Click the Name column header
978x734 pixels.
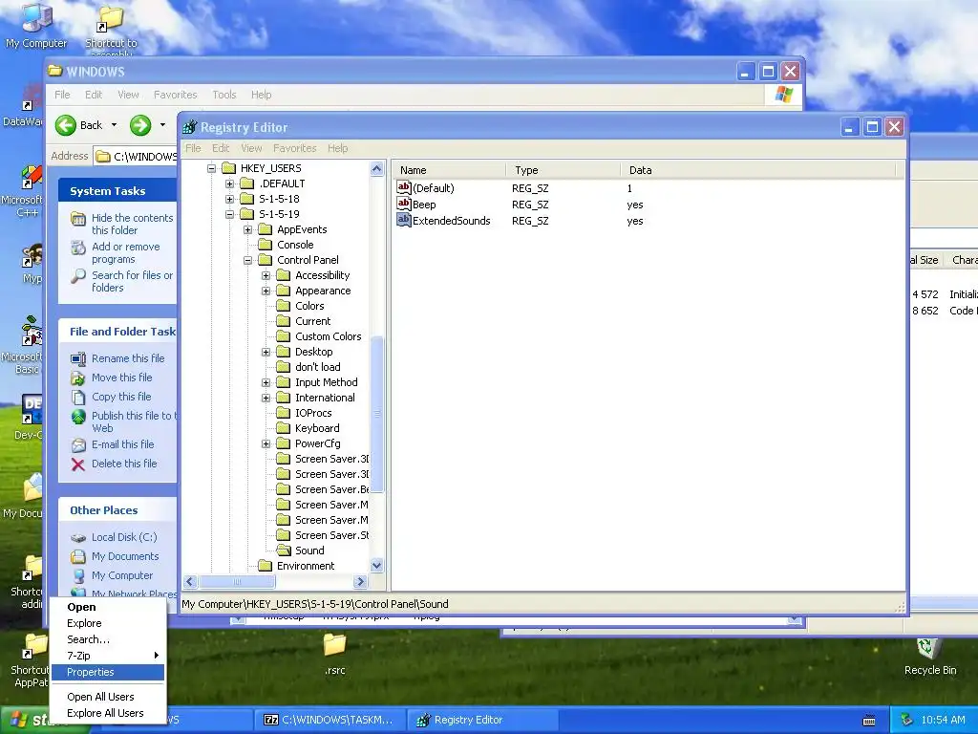(449, 170)
